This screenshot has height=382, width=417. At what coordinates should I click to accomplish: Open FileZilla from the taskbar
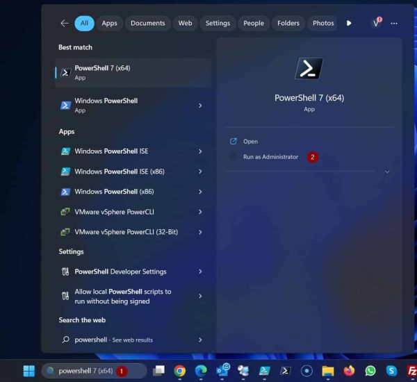pos(411,371)
